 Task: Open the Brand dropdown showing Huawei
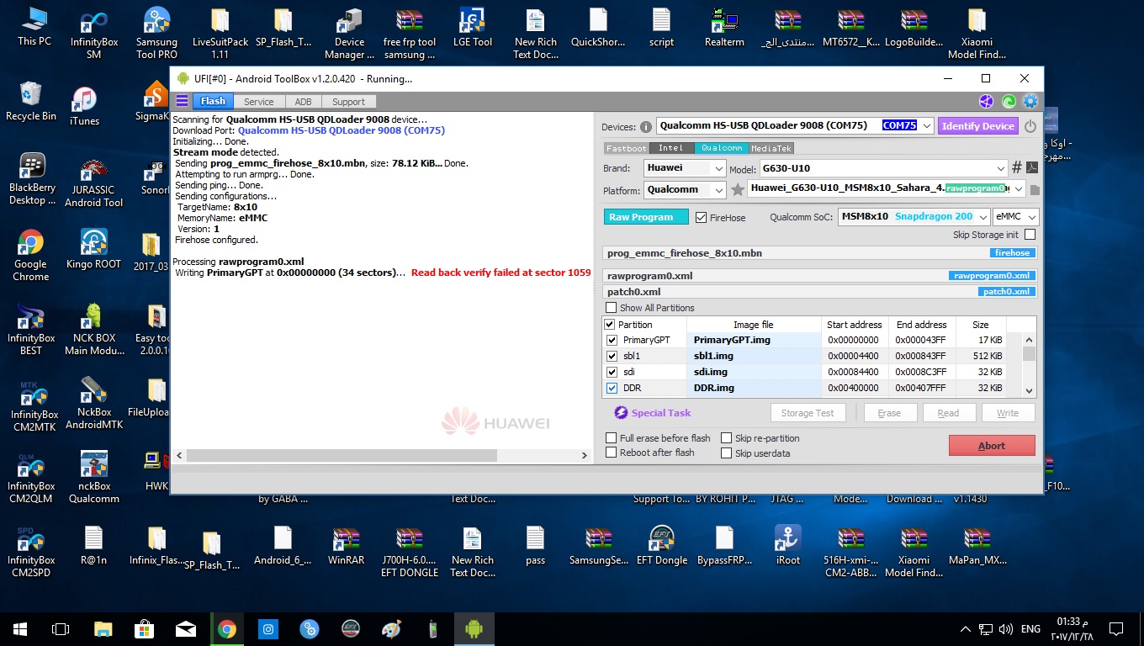[718, 168]
